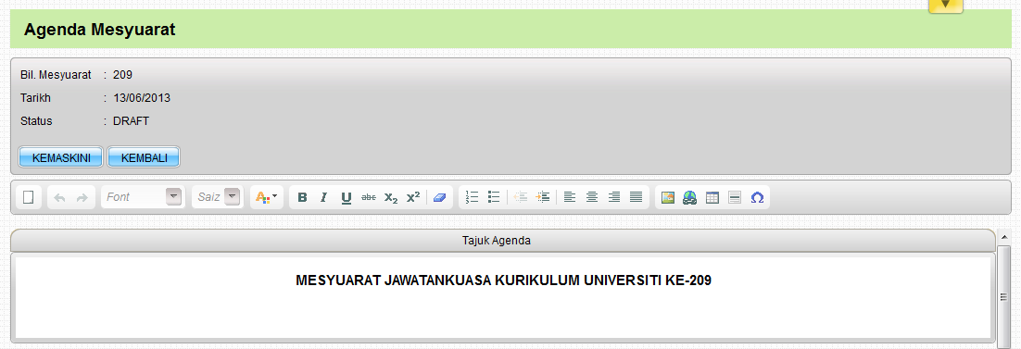Click the KEMASKINI button
This screenshot has height=349, width=1021.
tap(61, 157)
